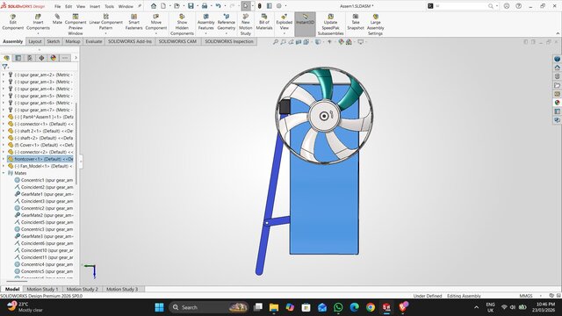This screenshot has height=316, width=562.
Task: Toggle the Select tool in quick toolbar
Action: [246, 6]
